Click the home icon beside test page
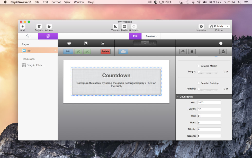The image size is (252, 158). (x=24, y=51)
